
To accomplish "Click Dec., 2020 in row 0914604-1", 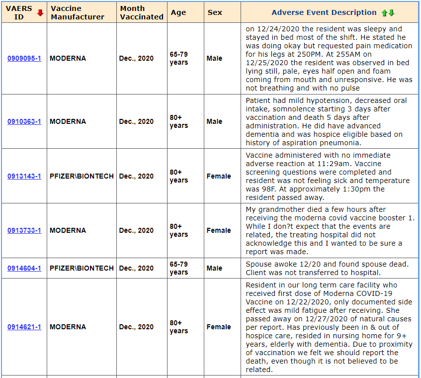I will pyautogui.click(x=136, y=268).
